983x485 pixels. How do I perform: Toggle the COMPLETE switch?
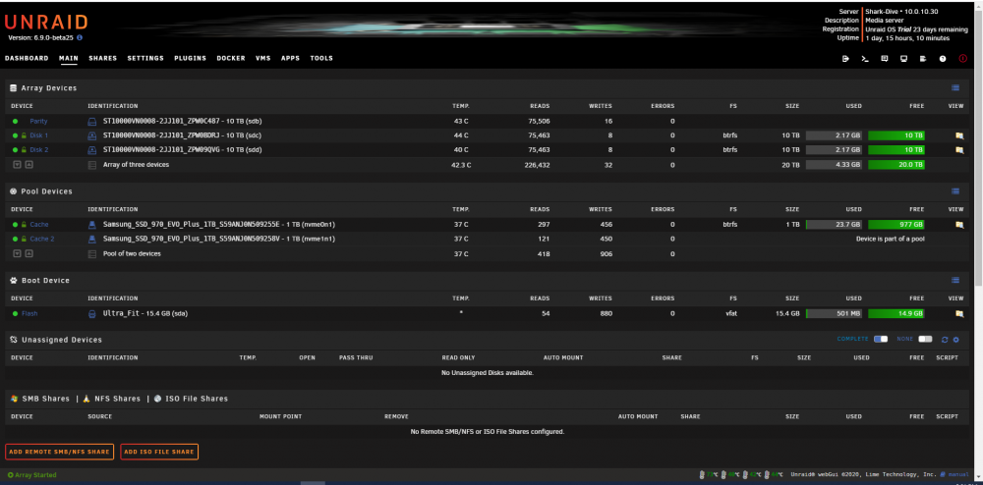(x=881, y=339)
